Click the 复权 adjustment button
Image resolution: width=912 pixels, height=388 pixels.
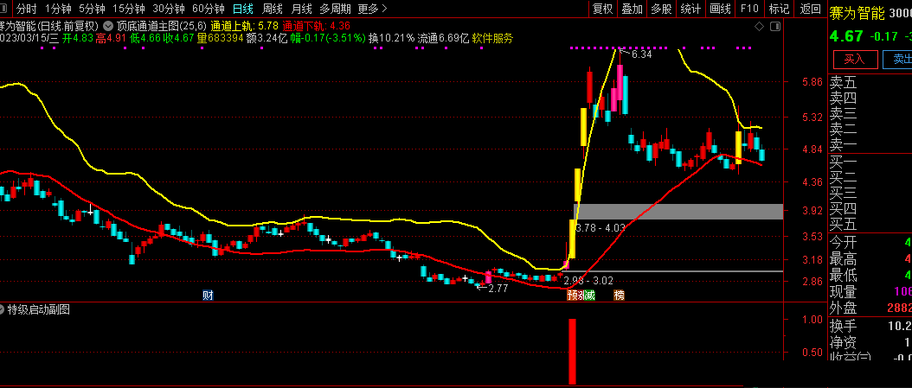click(x=602, y=9)
